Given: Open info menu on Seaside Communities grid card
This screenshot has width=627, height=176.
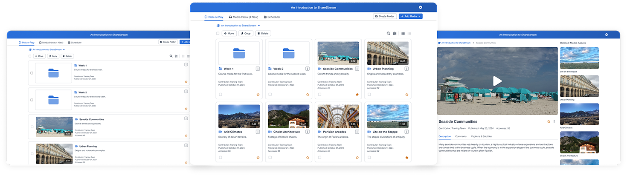Looking at the screenshot, I should (357, 68).
